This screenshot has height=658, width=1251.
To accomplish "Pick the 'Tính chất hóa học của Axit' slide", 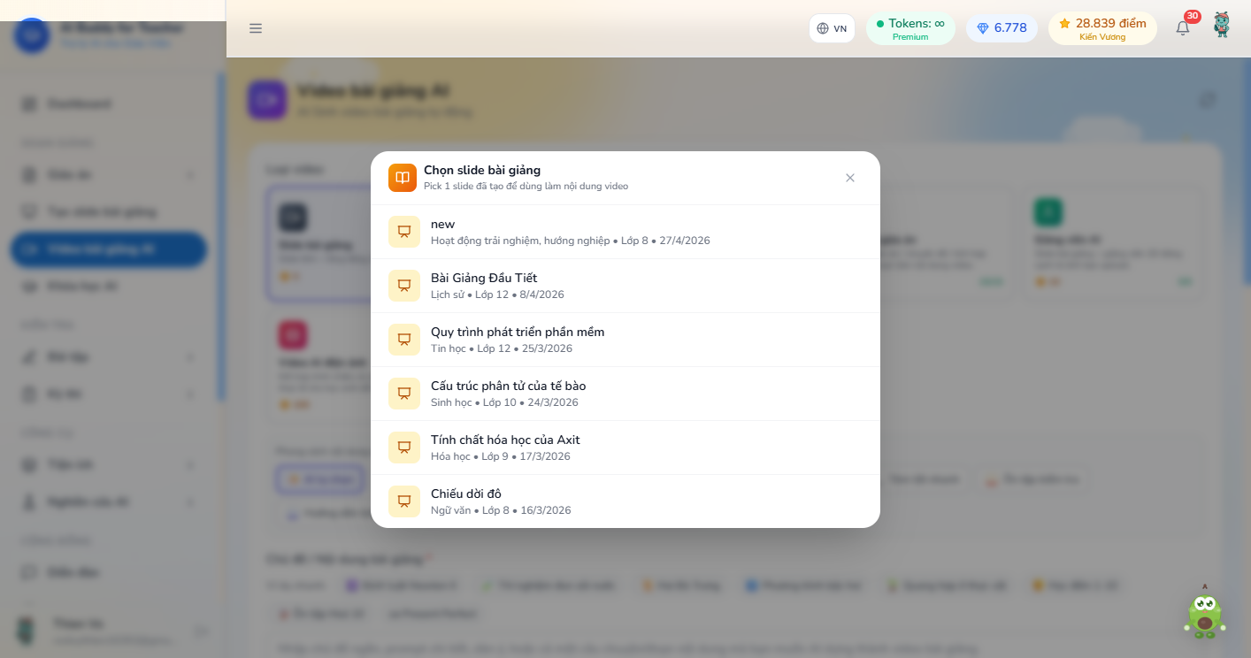I will point(625,448).
